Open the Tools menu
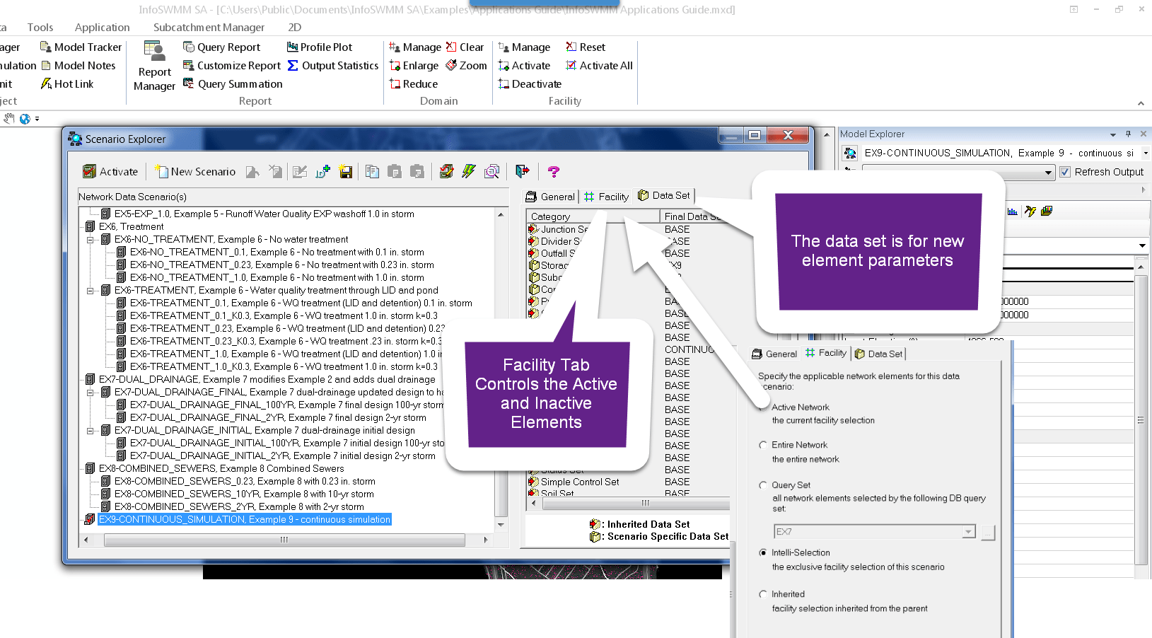The image size is (1152, 638). pyautogui.click(x=40, y=27)
